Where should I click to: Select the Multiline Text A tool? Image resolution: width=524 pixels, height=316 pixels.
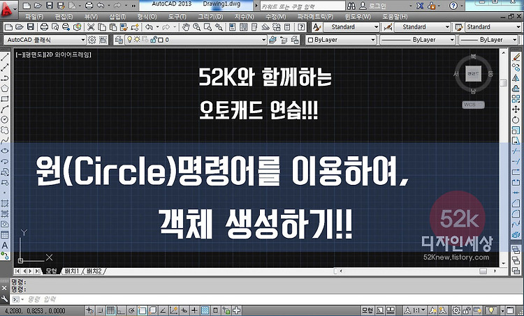pos(5,246)
